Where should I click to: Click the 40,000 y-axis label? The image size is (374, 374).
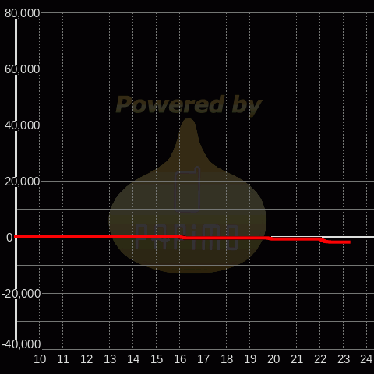tap(23, 125)
